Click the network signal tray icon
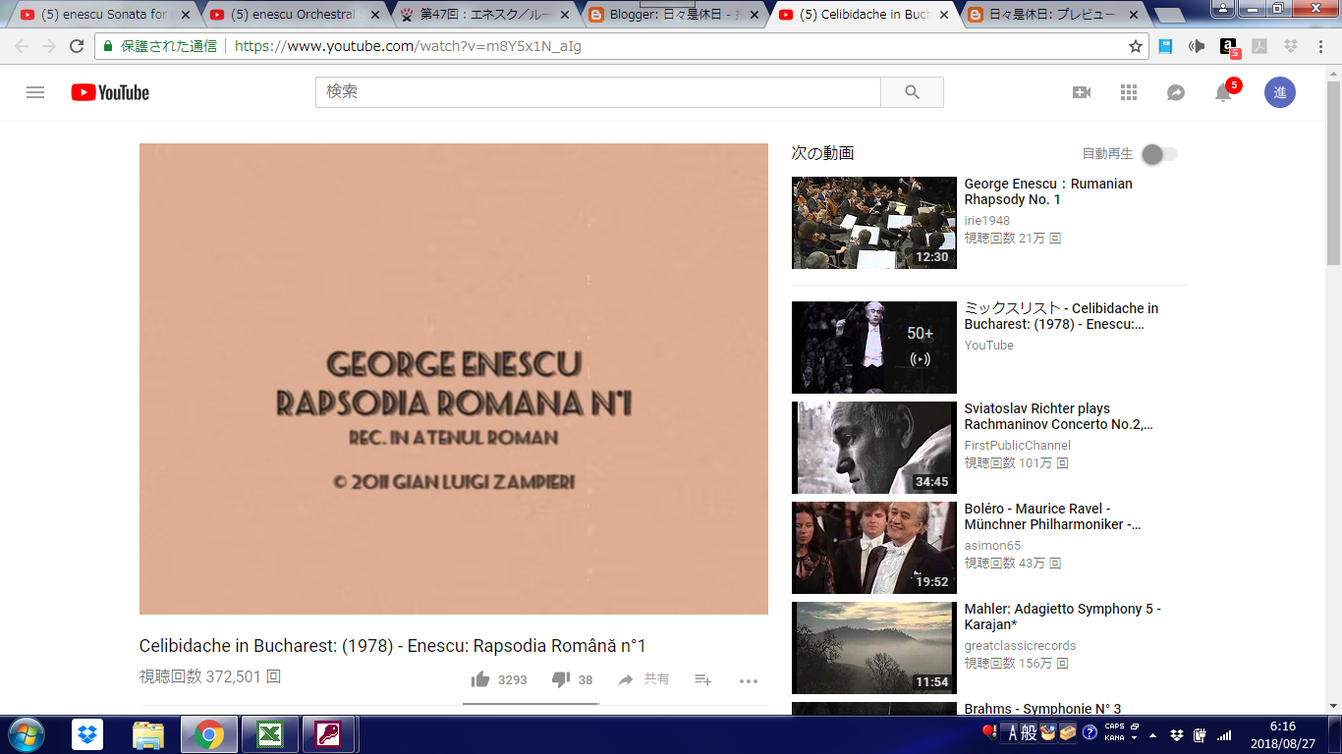The height and width of the screenshot is (754, 1342). point(1224,734)
